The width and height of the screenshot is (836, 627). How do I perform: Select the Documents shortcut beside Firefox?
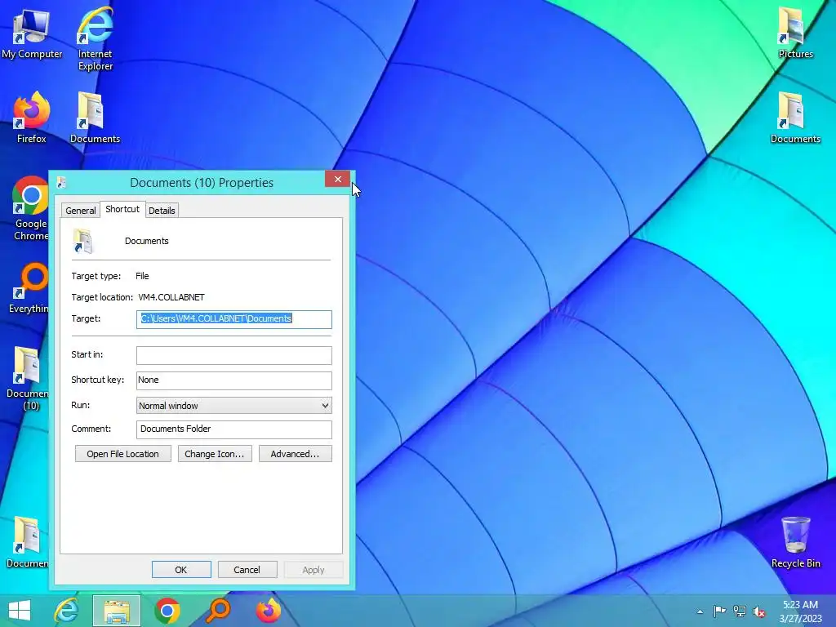[x=95, y=118]
